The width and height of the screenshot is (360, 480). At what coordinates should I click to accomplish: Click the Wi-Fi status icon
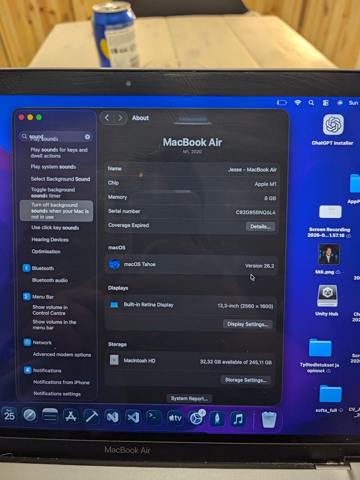click(298, 102)
